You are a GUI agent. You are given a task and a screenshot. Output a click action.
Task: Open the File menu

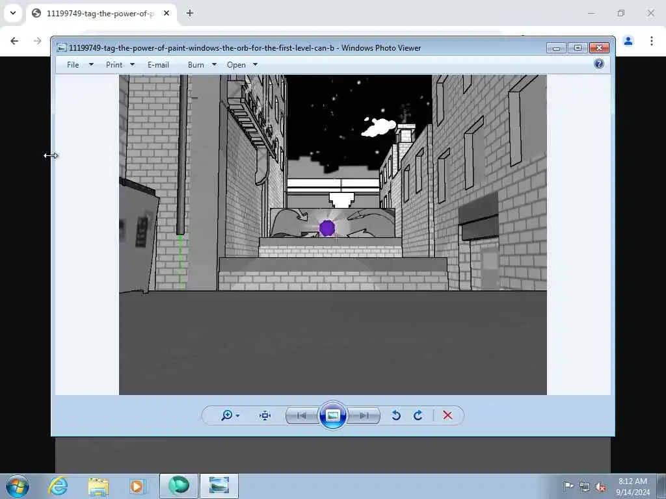73,64
